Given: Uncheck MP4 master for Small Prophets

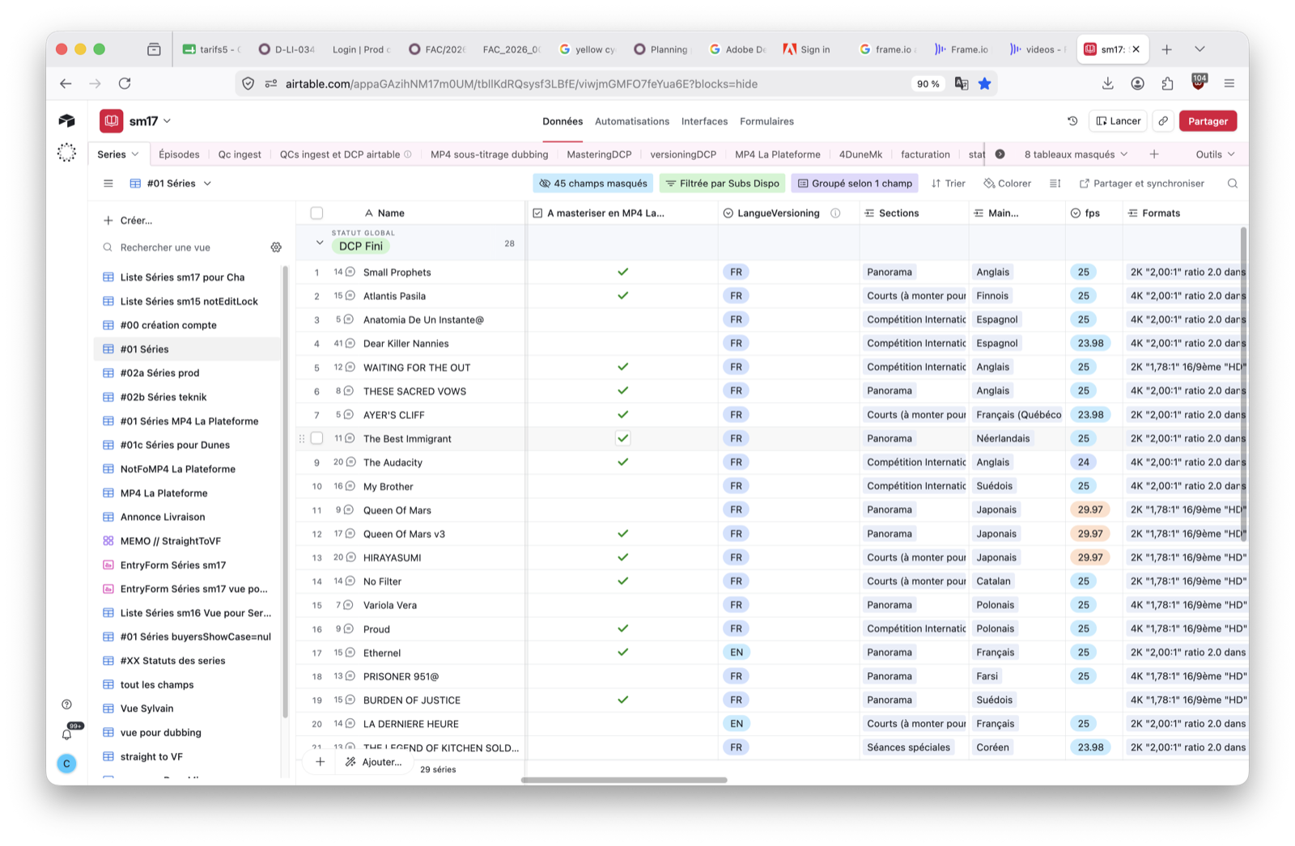Looking at the screenshot, I should pyautogui.click(x=622, y=272).
